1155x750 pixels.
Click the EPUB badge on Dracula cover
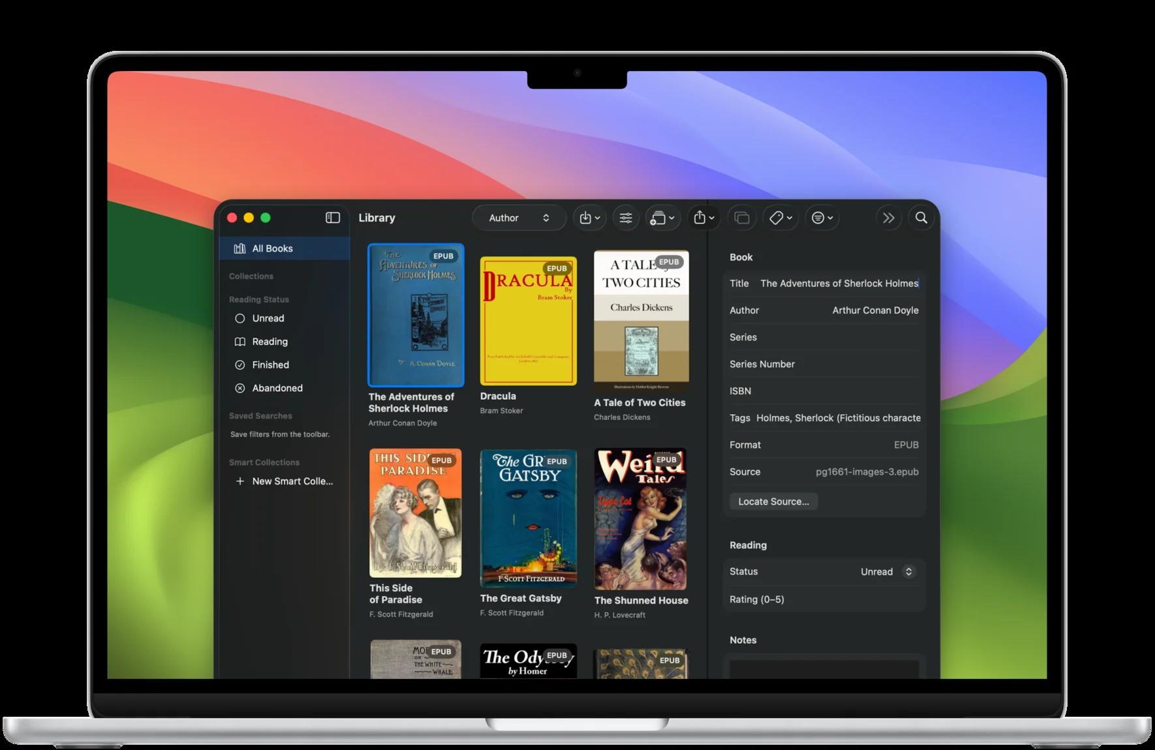(x=557, y=268)
